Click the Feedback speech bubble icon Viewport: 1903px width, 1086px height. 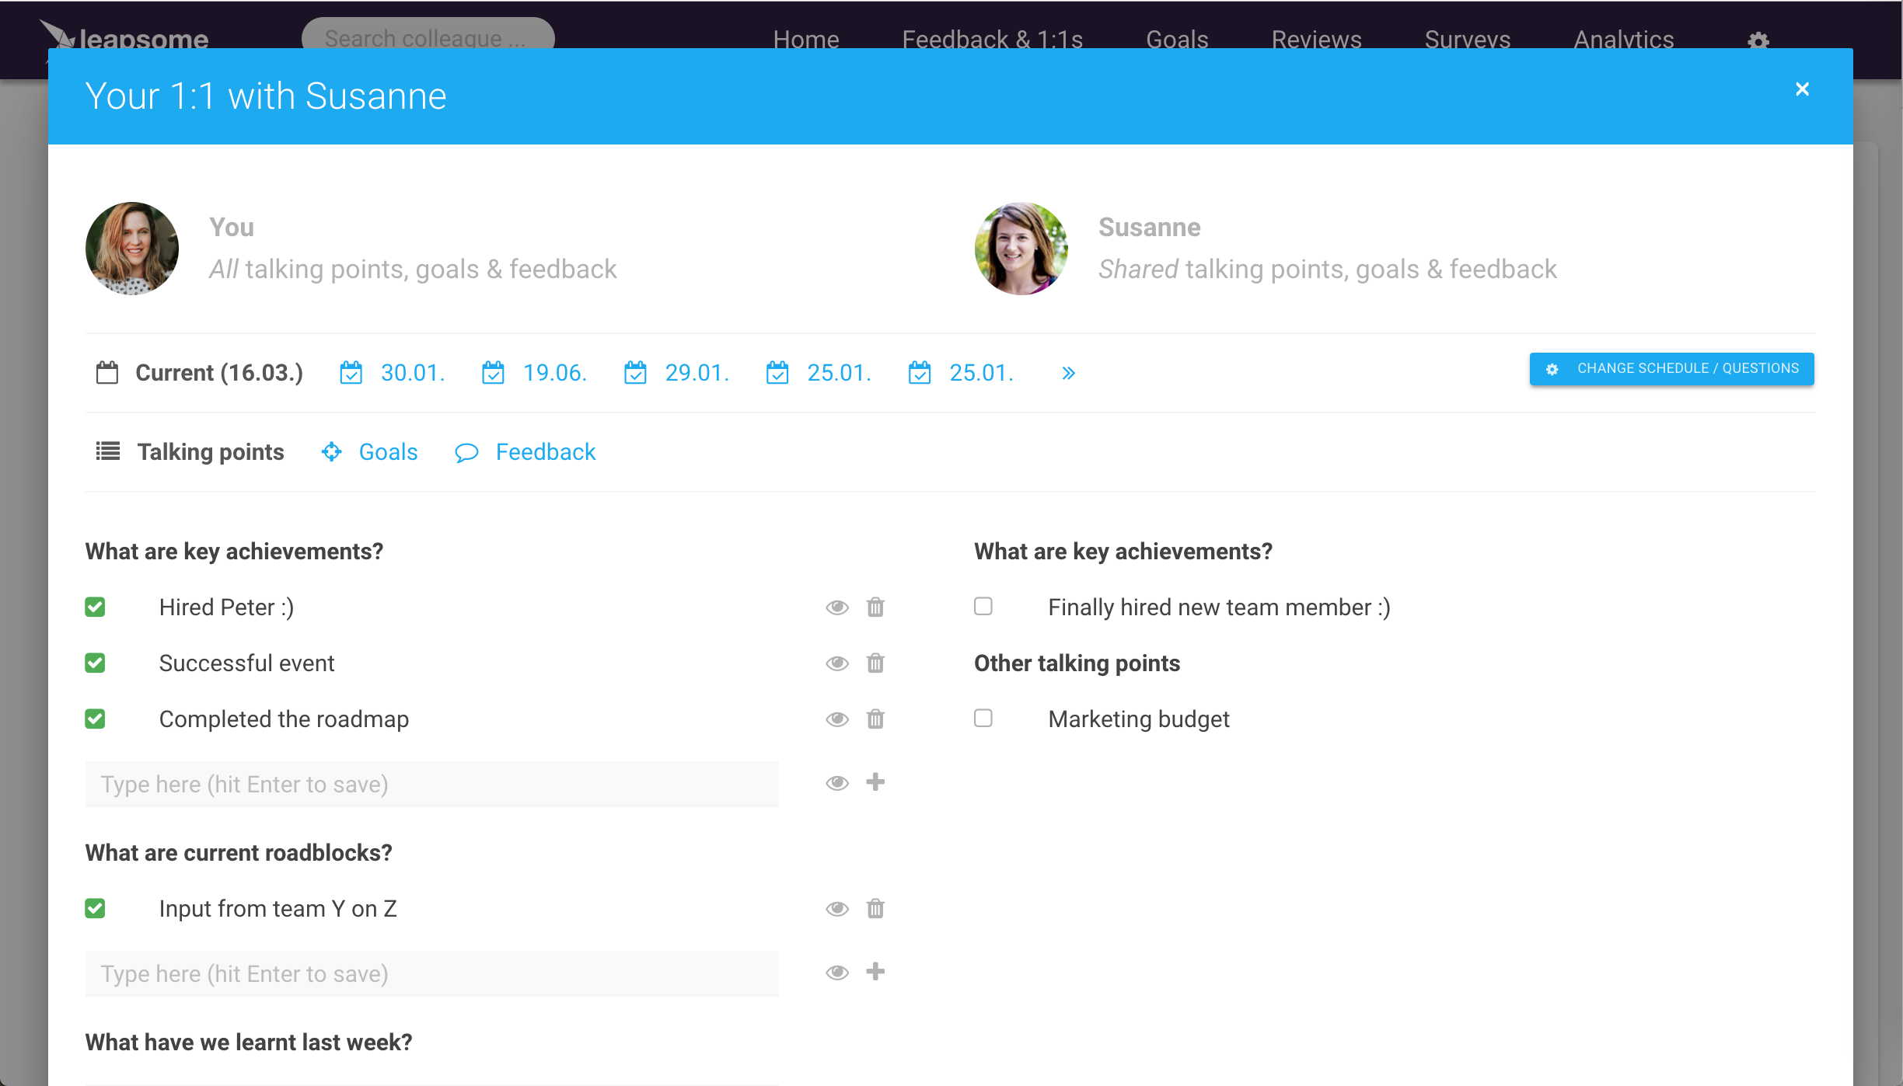click(x=466, y=453)
